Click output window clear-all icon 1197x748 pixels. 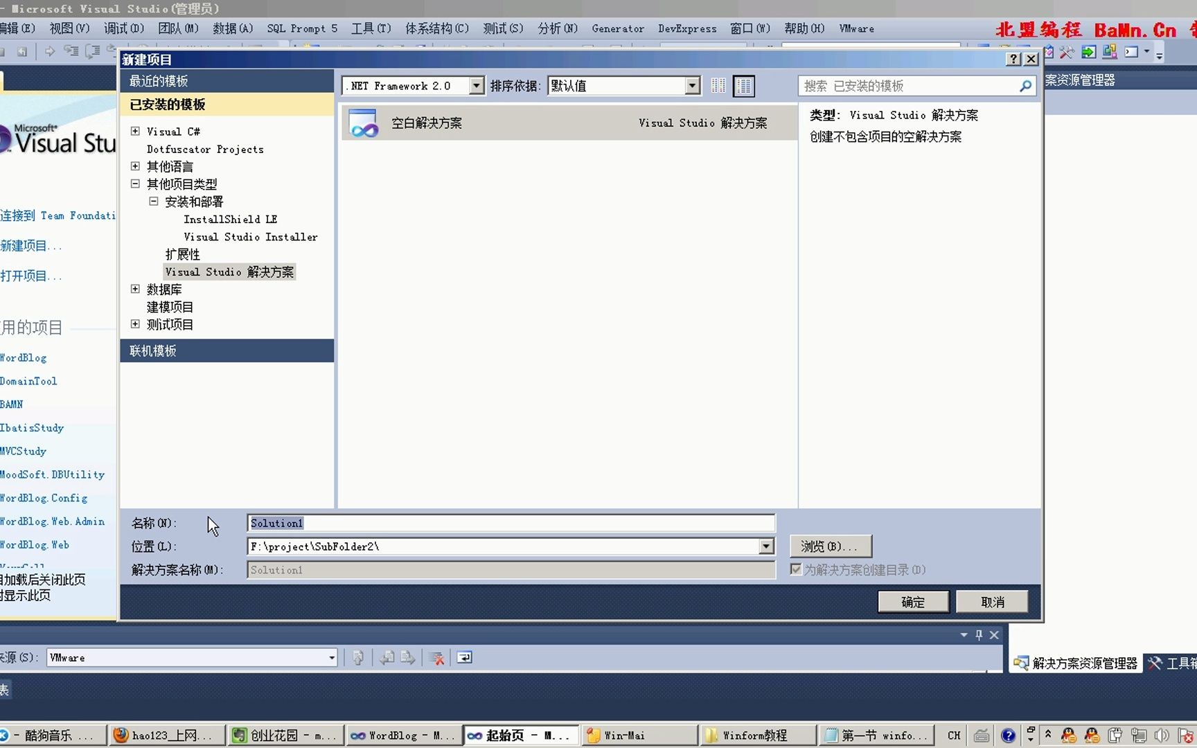(436, 658)
